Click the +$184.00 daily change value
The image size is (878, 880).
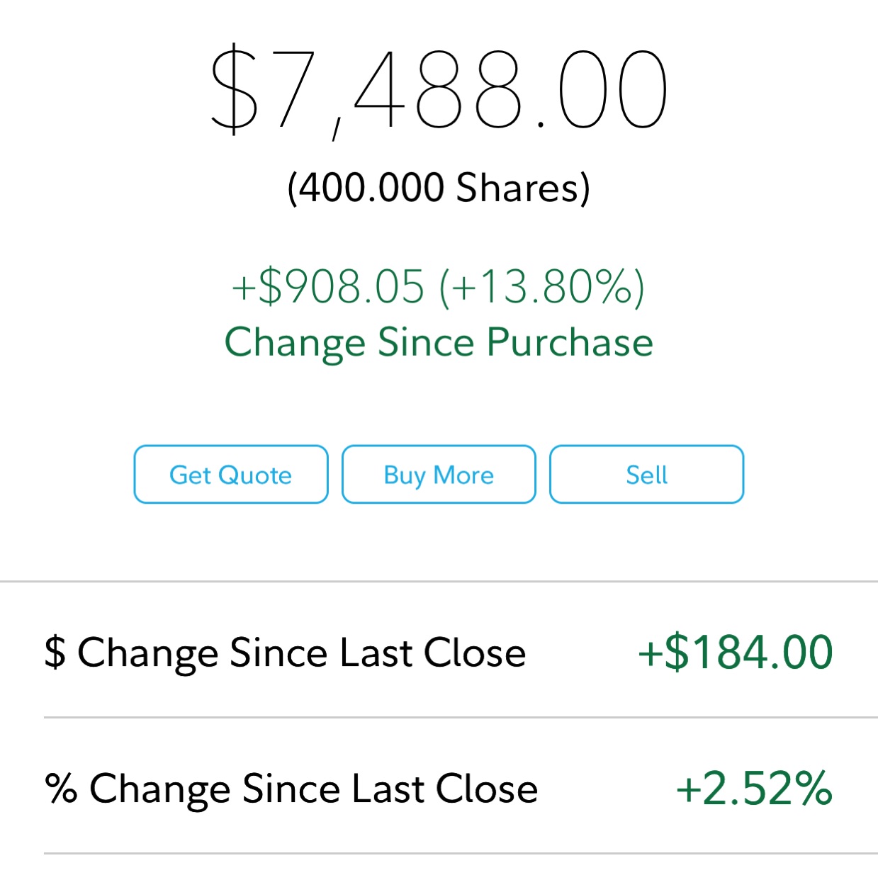(736, 652)
